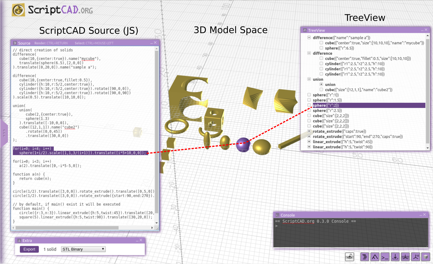Image resolution: width=433 pixels, height=264 pixels.
Task: Expand rotate_extrude caps:true node
Action: 309,131
